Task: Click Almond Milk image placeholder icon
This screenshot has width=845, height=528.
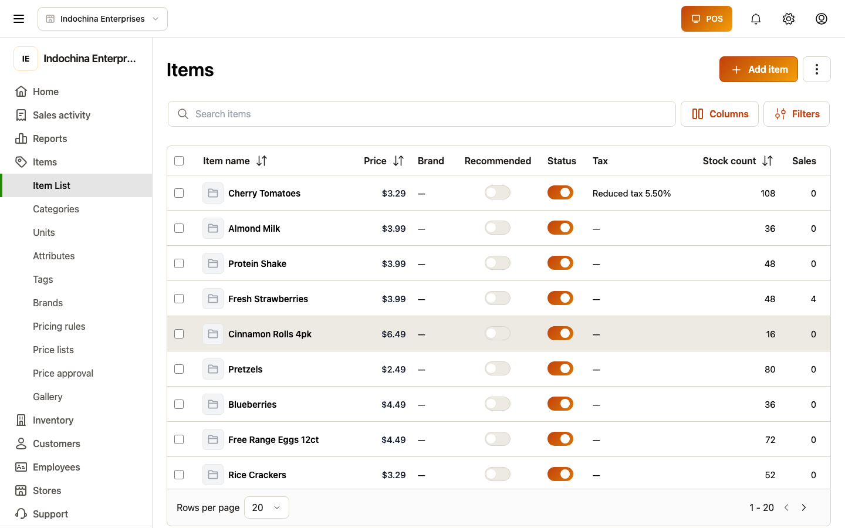Action: [213, 228]
